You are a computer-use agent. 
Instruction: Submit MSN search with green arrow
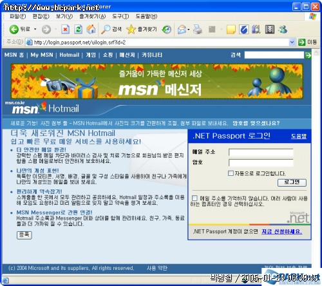(308, 55)
